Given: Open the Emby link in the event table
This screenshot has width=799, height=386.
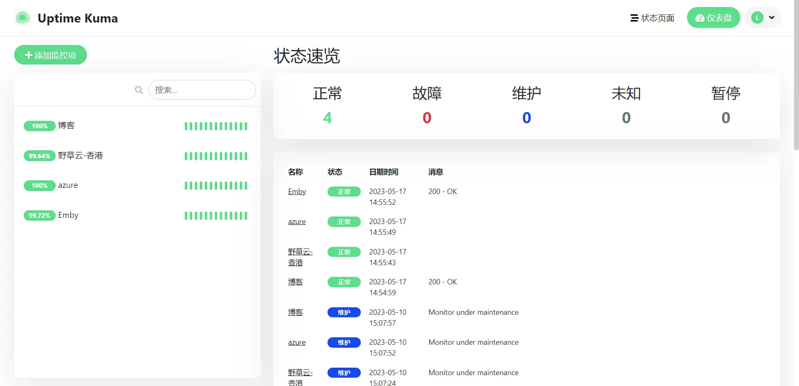Looking at the screenshot, I should click(x=297, y=192).
